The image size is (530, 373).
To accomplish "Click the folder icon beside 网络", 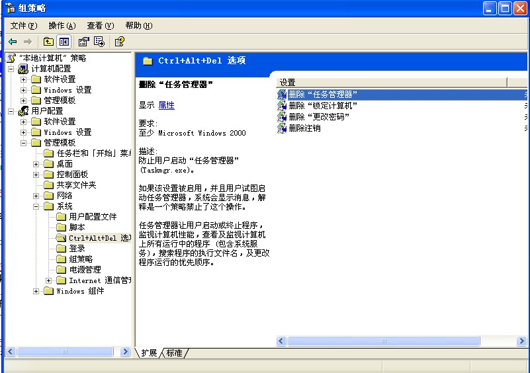I will pyautogui.click(x=49, y=196).
